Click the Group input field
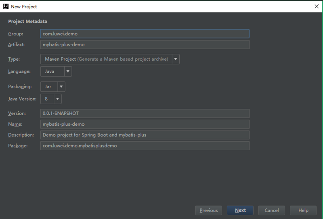This screenshot has height=219, width=323. coord(145,34)
